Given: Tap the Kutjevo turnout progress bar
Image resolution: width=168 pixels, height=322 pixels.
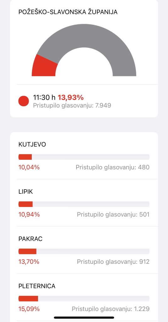Looking at the screenshot, I should (84, 157).
